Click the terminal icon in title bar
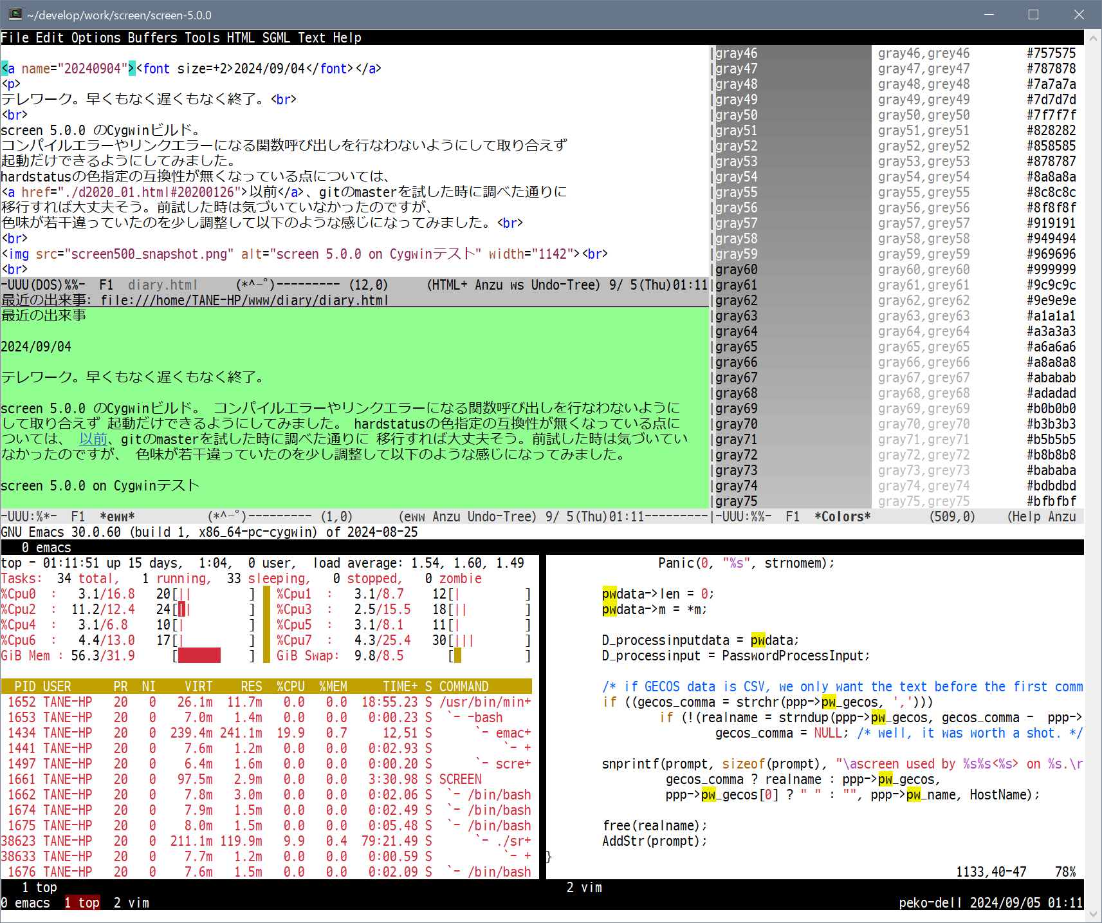The width and height of the screenshot is (1102, 923). coord(15,14)
